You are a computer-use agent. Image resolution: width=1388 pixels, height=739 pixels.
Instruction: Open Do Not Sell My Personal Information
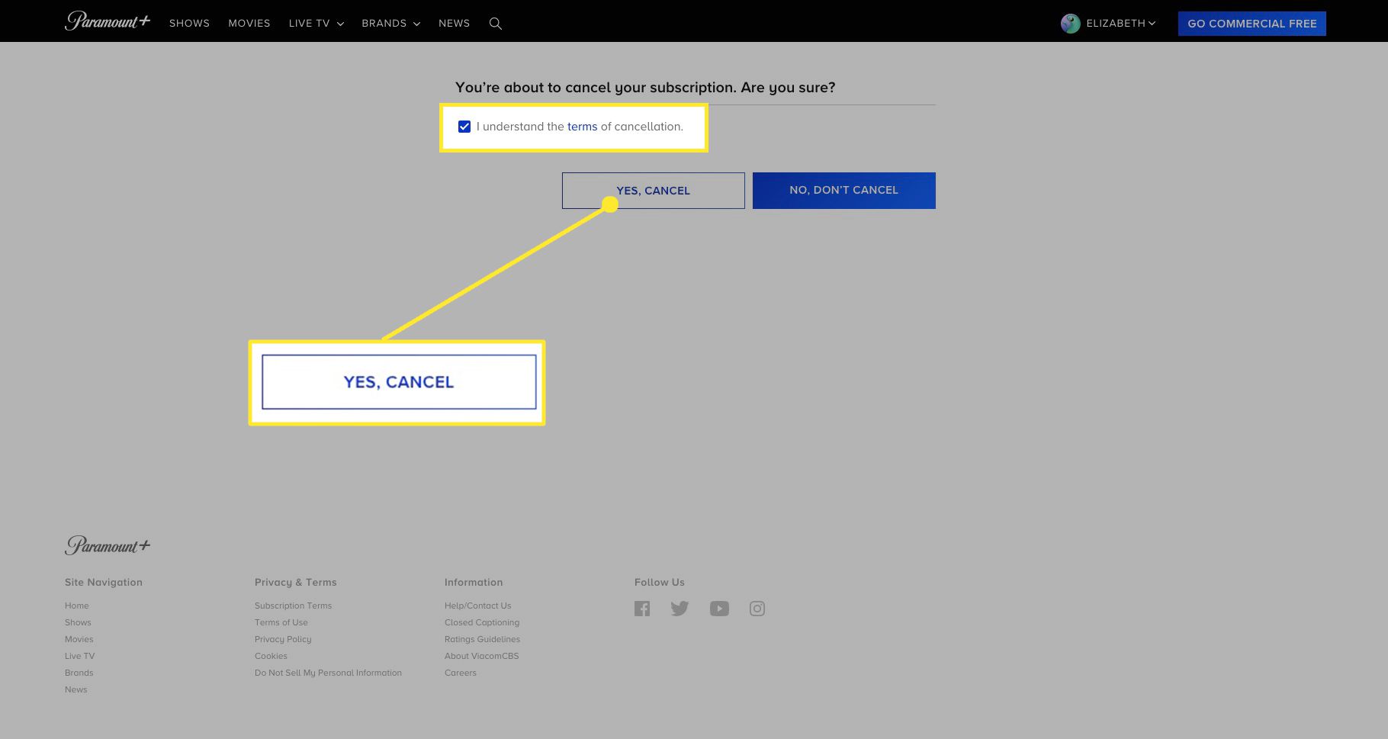click(329, 673)
